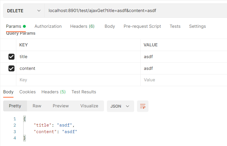Click the KEY column header

[x=24, y=45]
